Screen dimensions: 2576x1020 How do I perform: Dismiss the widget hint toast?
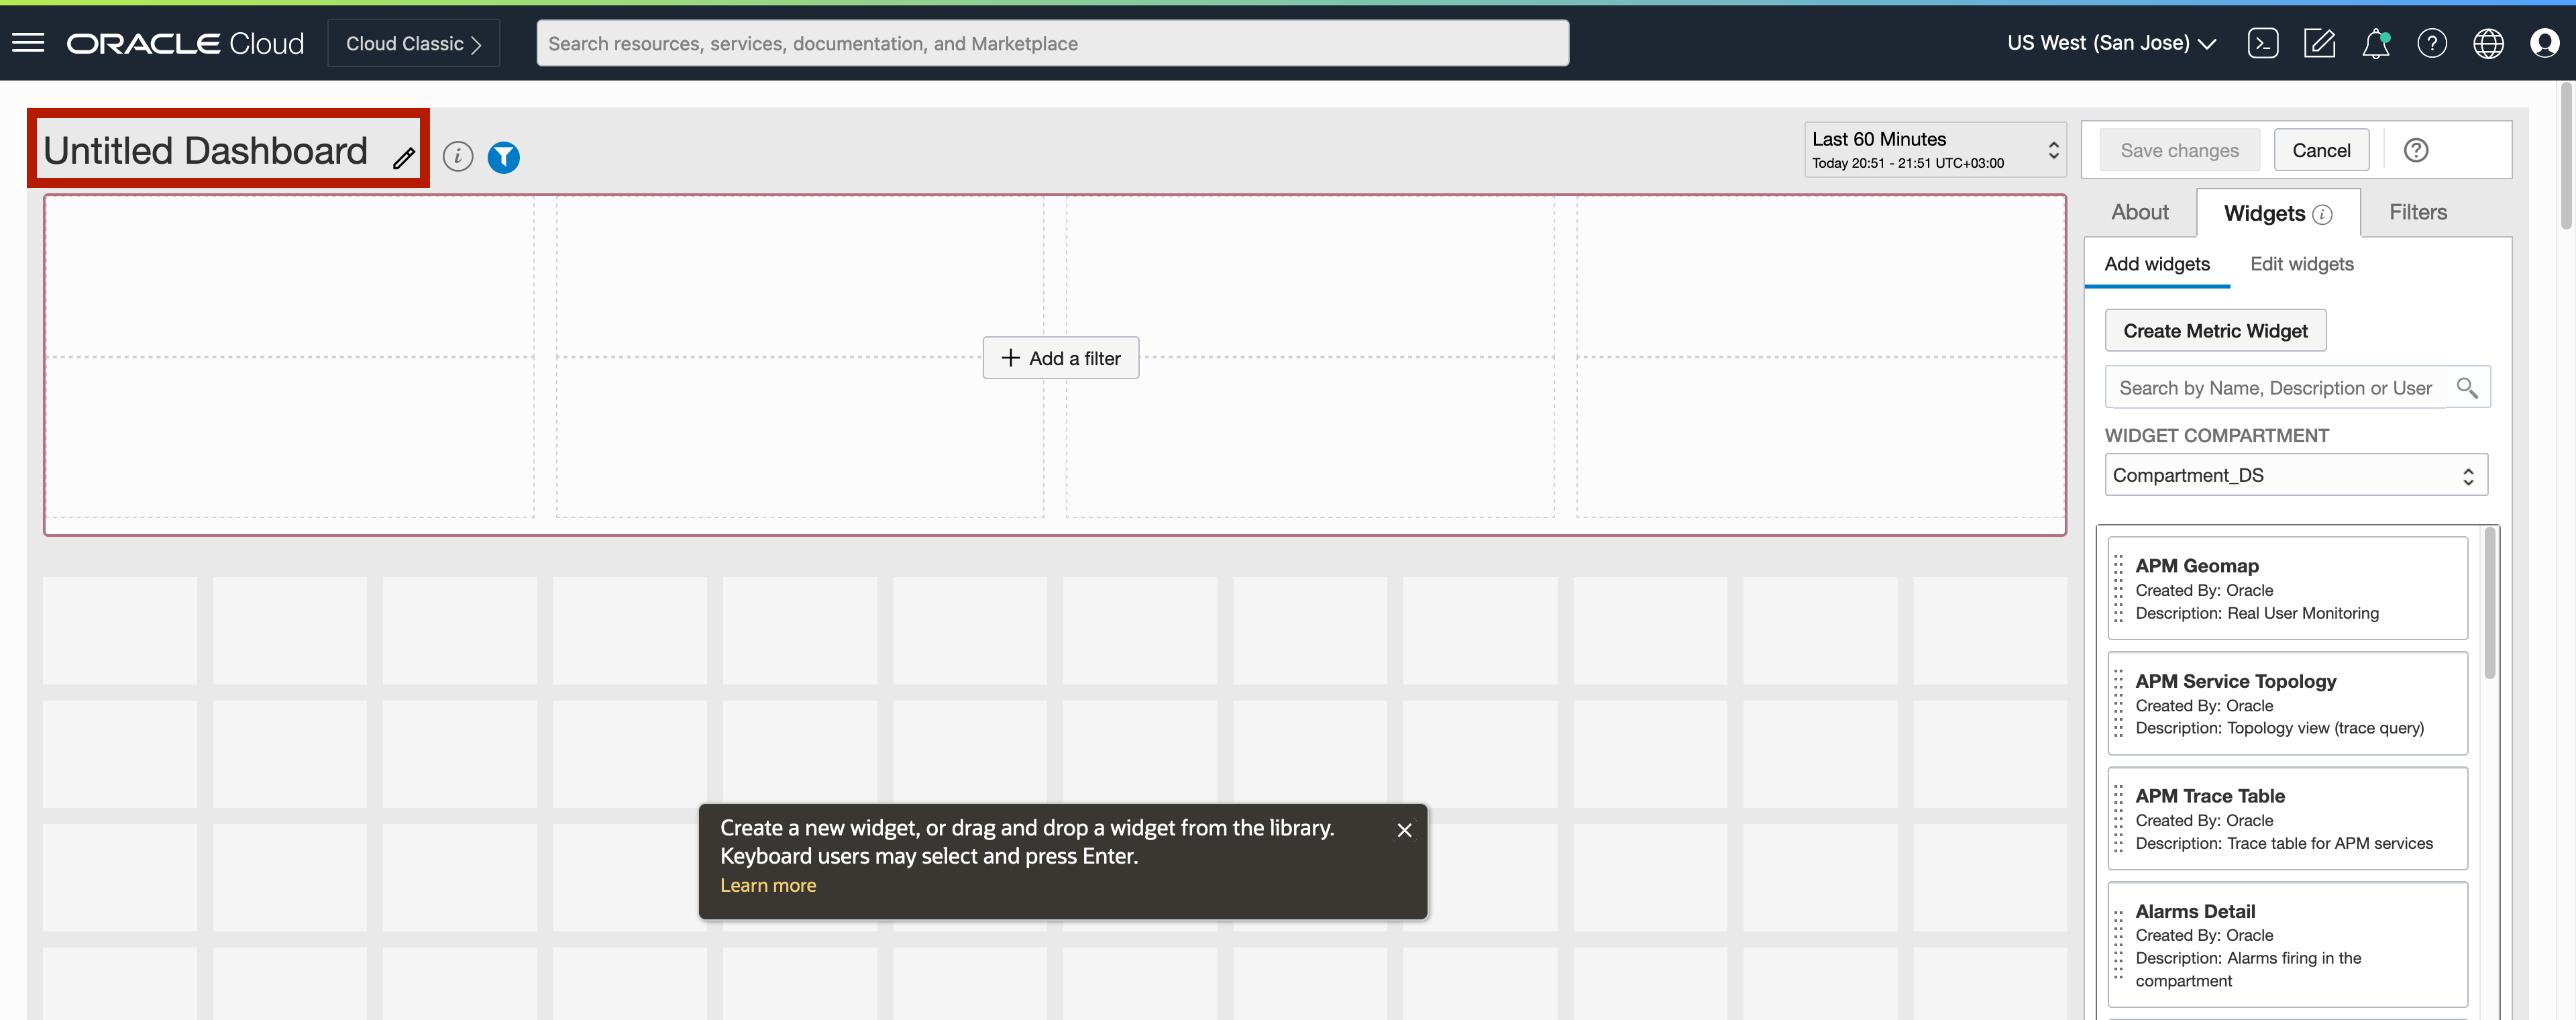[1404, 830]
